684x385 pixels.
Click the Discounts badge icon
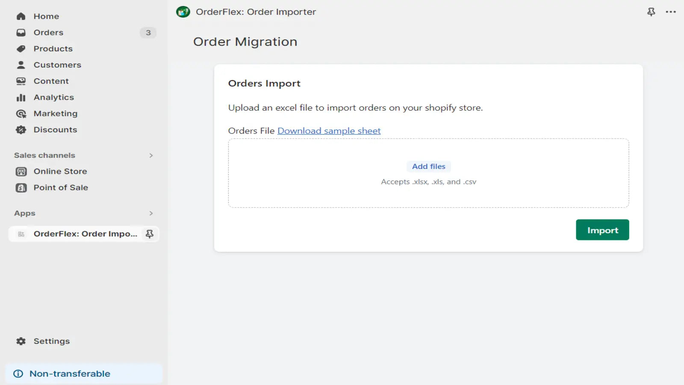pyautogui.click(x=21, y=130)
